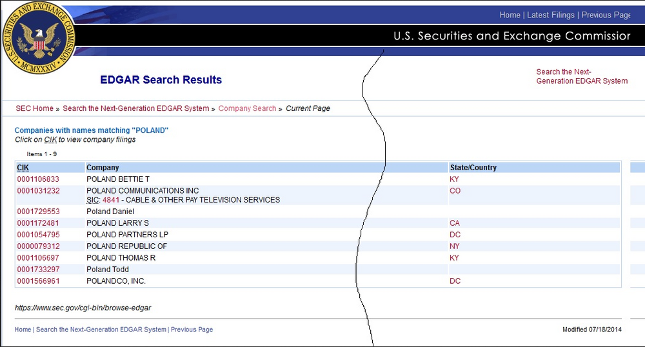
Task: Open CIK 0000079312 Poland Republic Of
Action: point(38,246)
